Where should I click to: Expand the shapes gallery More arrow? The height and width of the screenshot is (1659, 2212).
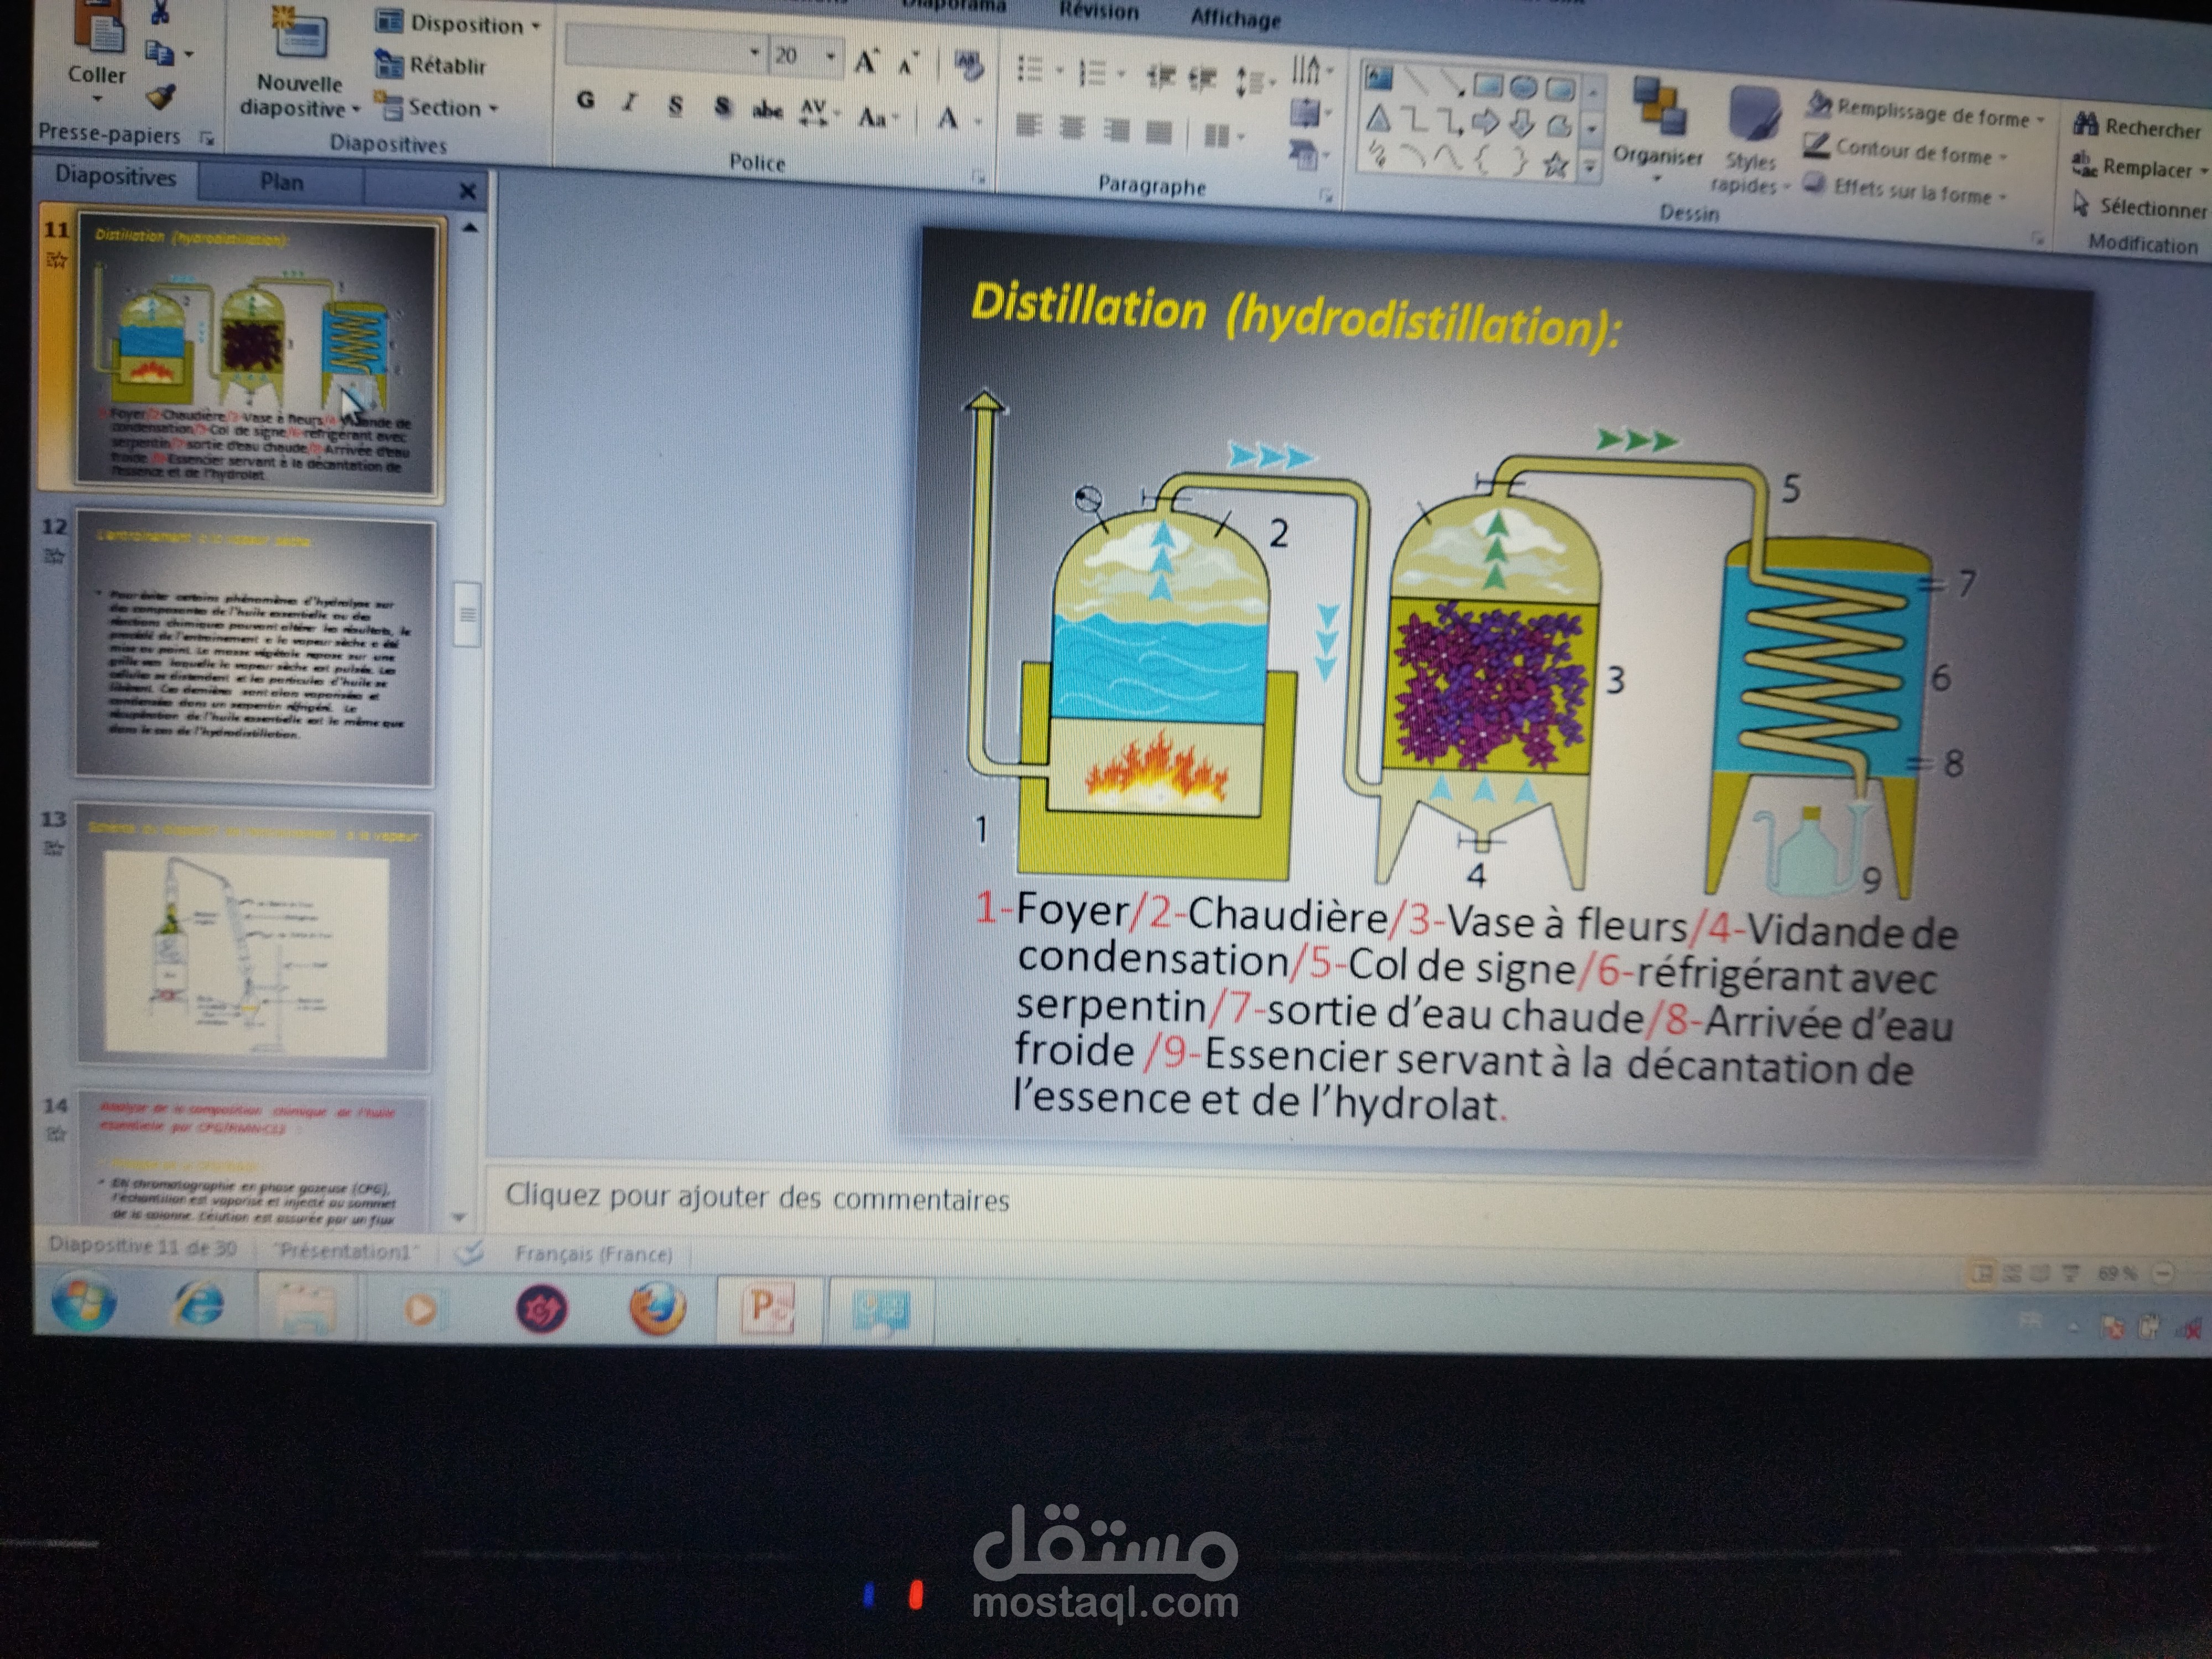coord(1589,168)
